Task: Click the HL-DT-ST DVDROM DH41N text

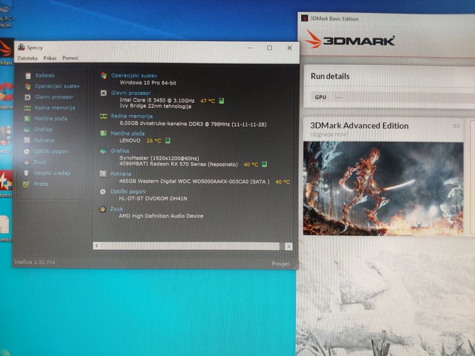Action: pos(153,199)
